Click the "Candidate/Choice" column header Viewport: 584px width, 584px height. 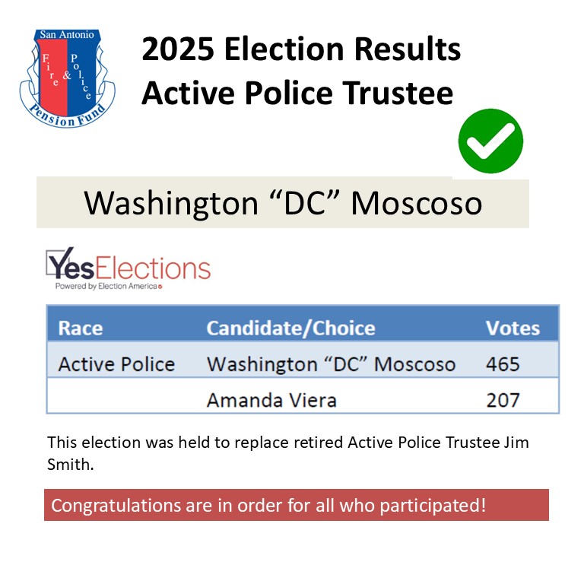(x=291, y=328)
